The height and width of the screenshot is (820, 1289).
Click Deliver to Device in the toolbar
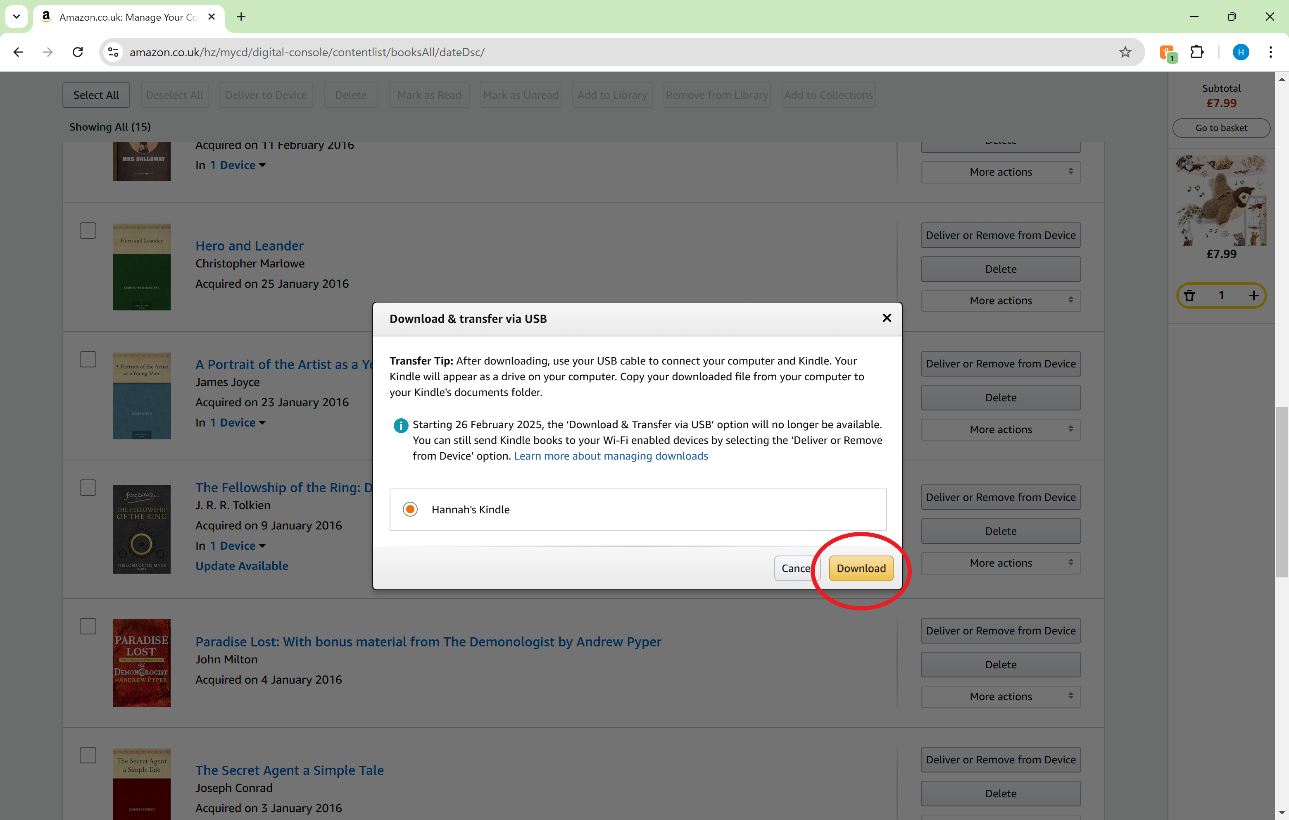tap(266, 95)
